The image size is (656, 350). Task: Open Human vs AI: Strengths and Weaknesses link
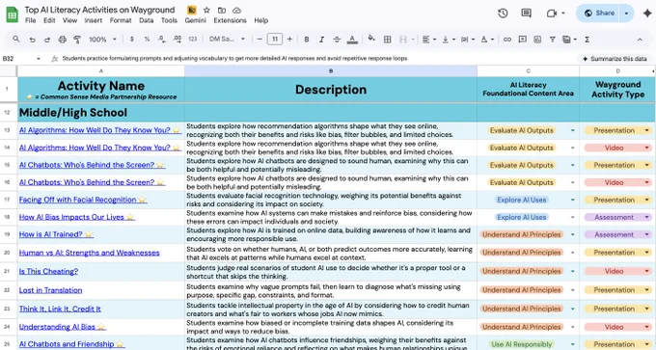(x=89, y=253)
